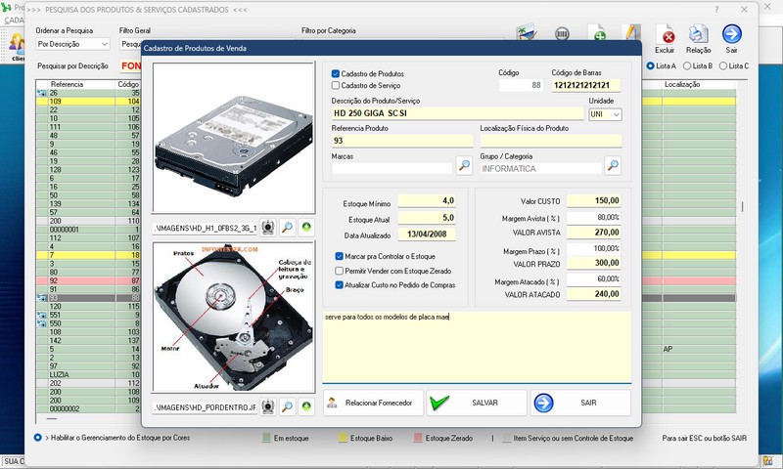Select the Lista B radio button
The image size is (783, 469).
[x=689, y=65]
